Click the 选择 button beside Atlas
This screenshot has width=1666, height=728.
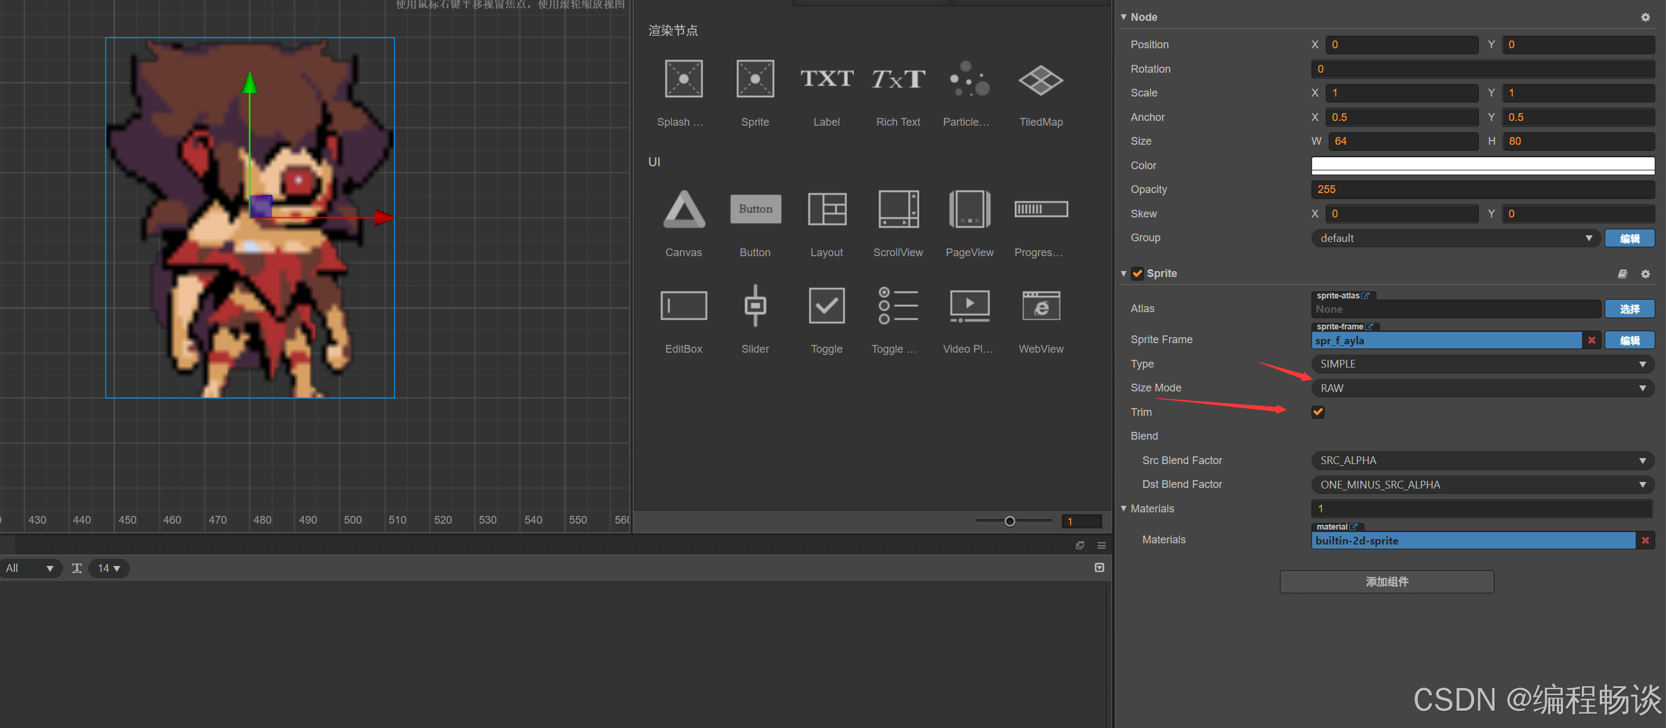1628,309
